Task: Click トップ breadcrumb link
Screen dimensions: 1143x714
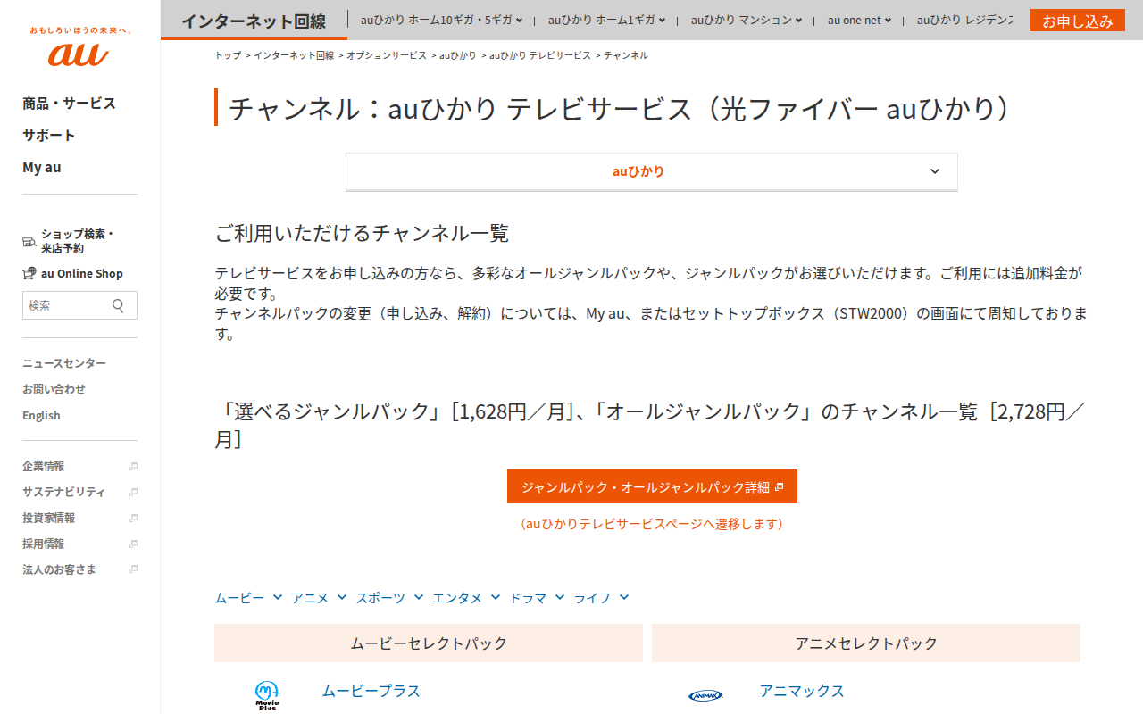Action: (x=228, y=55)
